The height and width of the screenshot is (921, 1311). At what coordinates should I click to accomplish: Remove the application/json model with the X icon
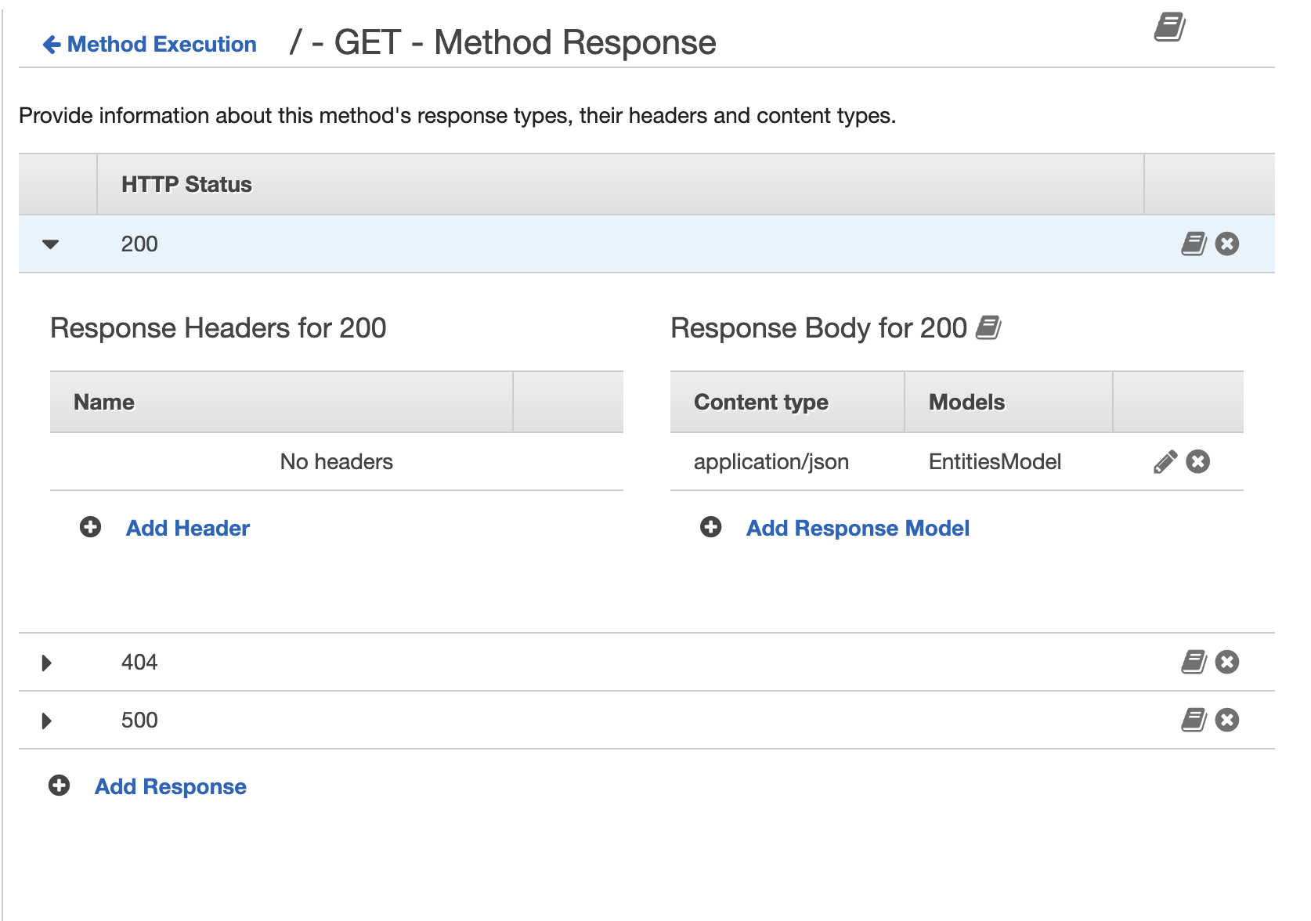1197,462
